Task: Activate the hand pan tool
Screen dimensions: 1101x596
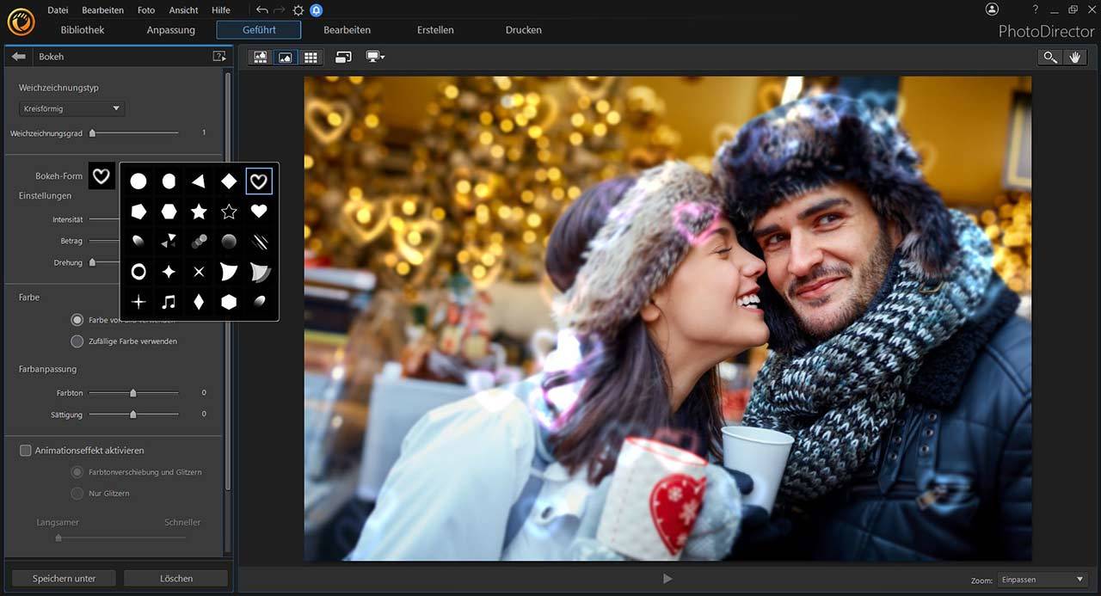Action: point(1074,58)
